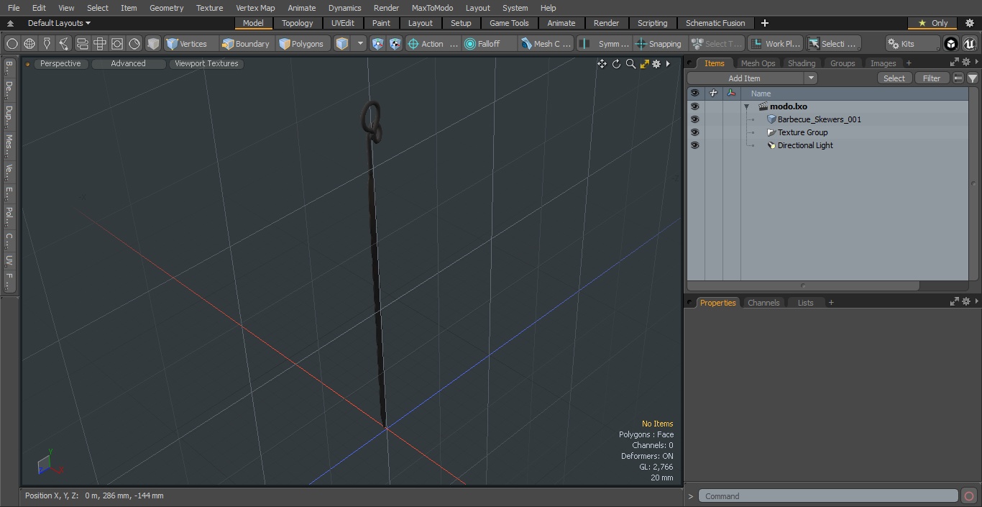Switch to Boundary selection mode

246,44
